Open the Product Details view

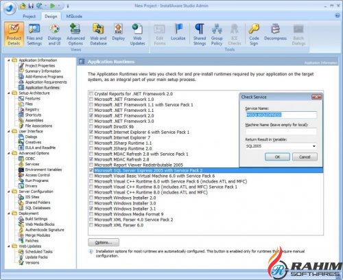coord(14,34)
